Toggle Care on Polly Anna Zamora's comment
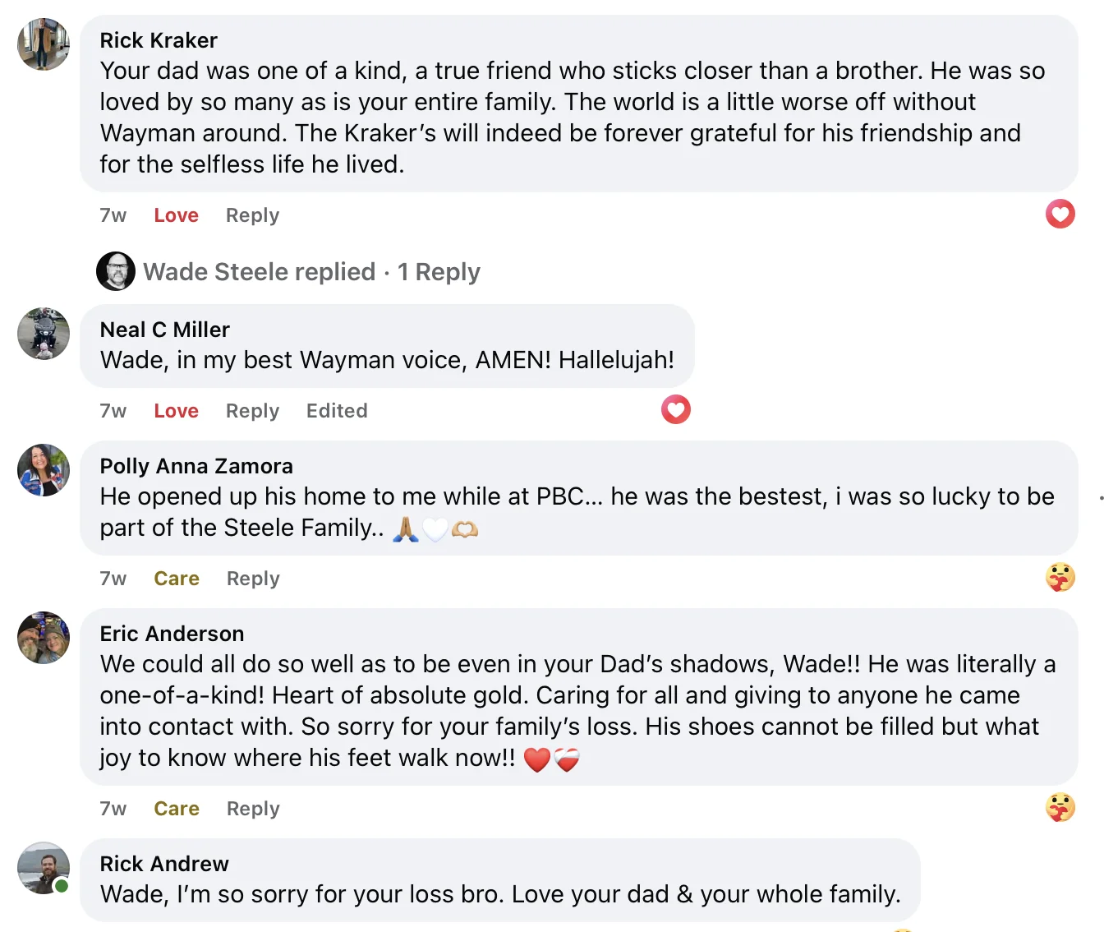Image resolution: width=1104 pixels, height=932 pixels. click(x=177, y=579)
